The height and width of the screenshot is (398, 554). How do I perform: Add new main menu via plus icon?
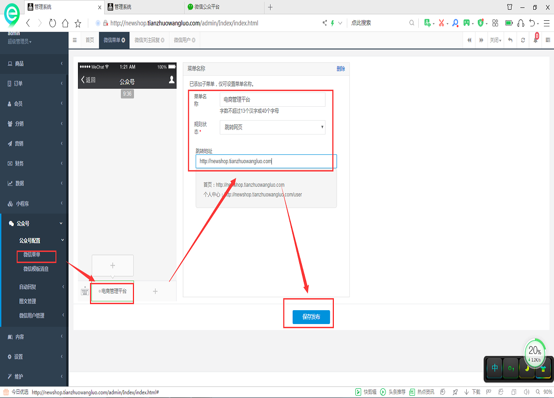(x=155, y=291)
